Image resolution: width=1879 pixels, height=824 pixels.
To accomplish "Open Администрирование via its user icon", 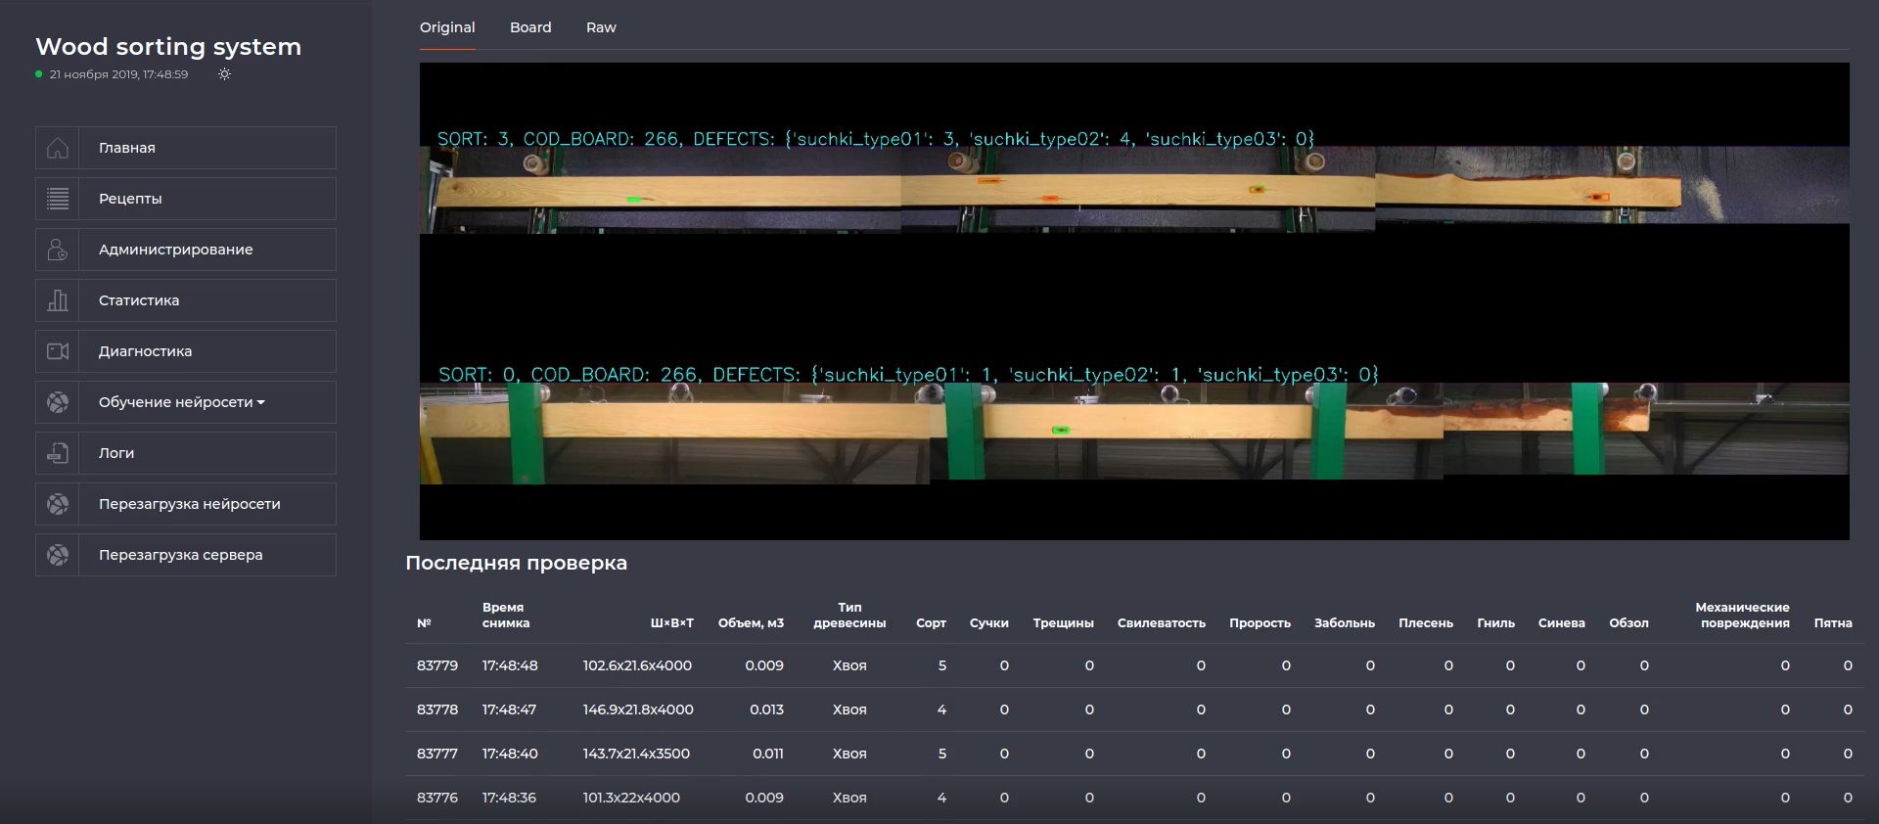I will [58, 250].
